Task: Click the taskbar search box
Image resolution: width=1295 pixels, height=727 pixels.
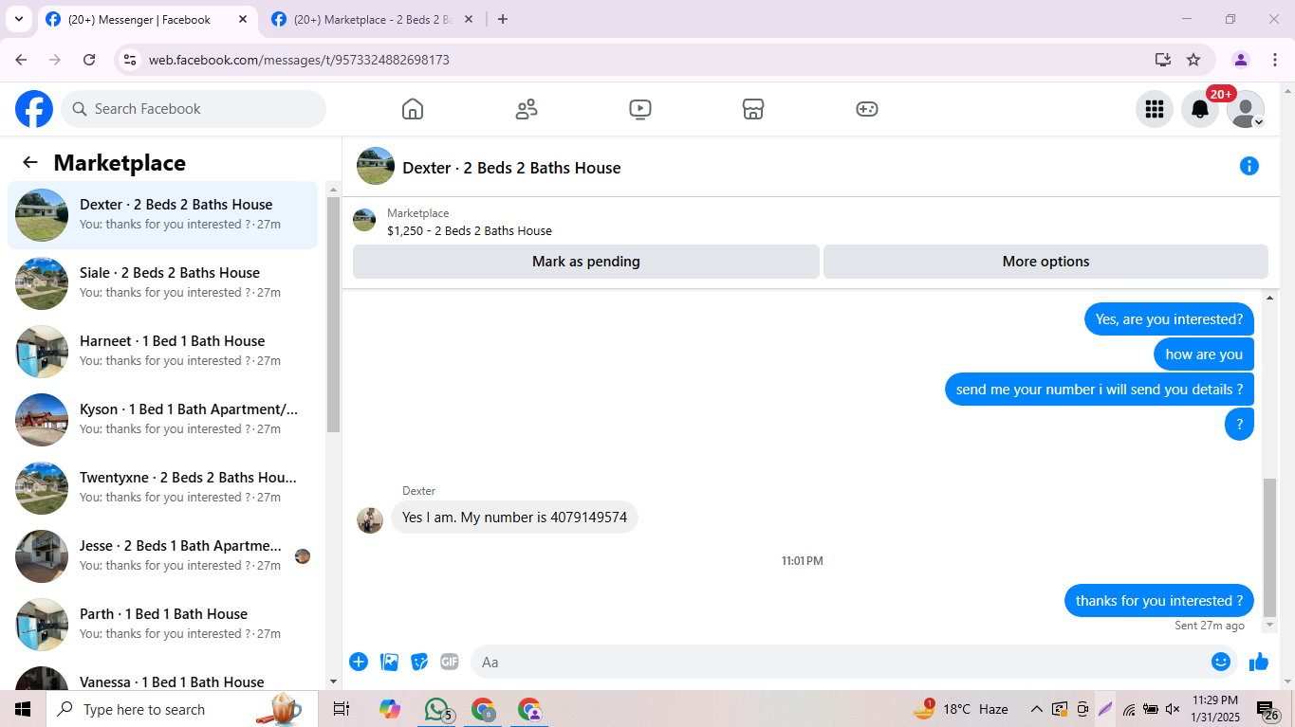Action: coord(182,709)
